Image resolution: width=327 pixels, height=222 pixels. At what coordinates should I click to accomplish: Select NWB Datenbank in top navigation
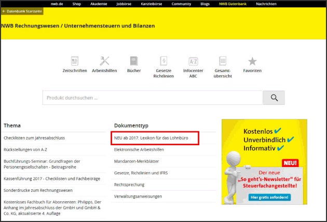[233, 4]
